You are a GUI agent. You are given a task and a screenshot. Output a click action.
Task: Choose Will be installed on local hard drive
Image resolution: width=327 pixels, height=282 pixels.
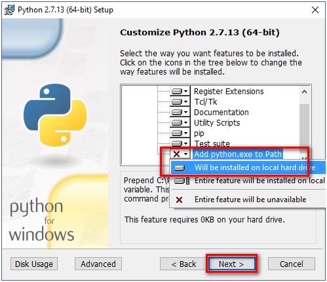(x=248, y=167)
